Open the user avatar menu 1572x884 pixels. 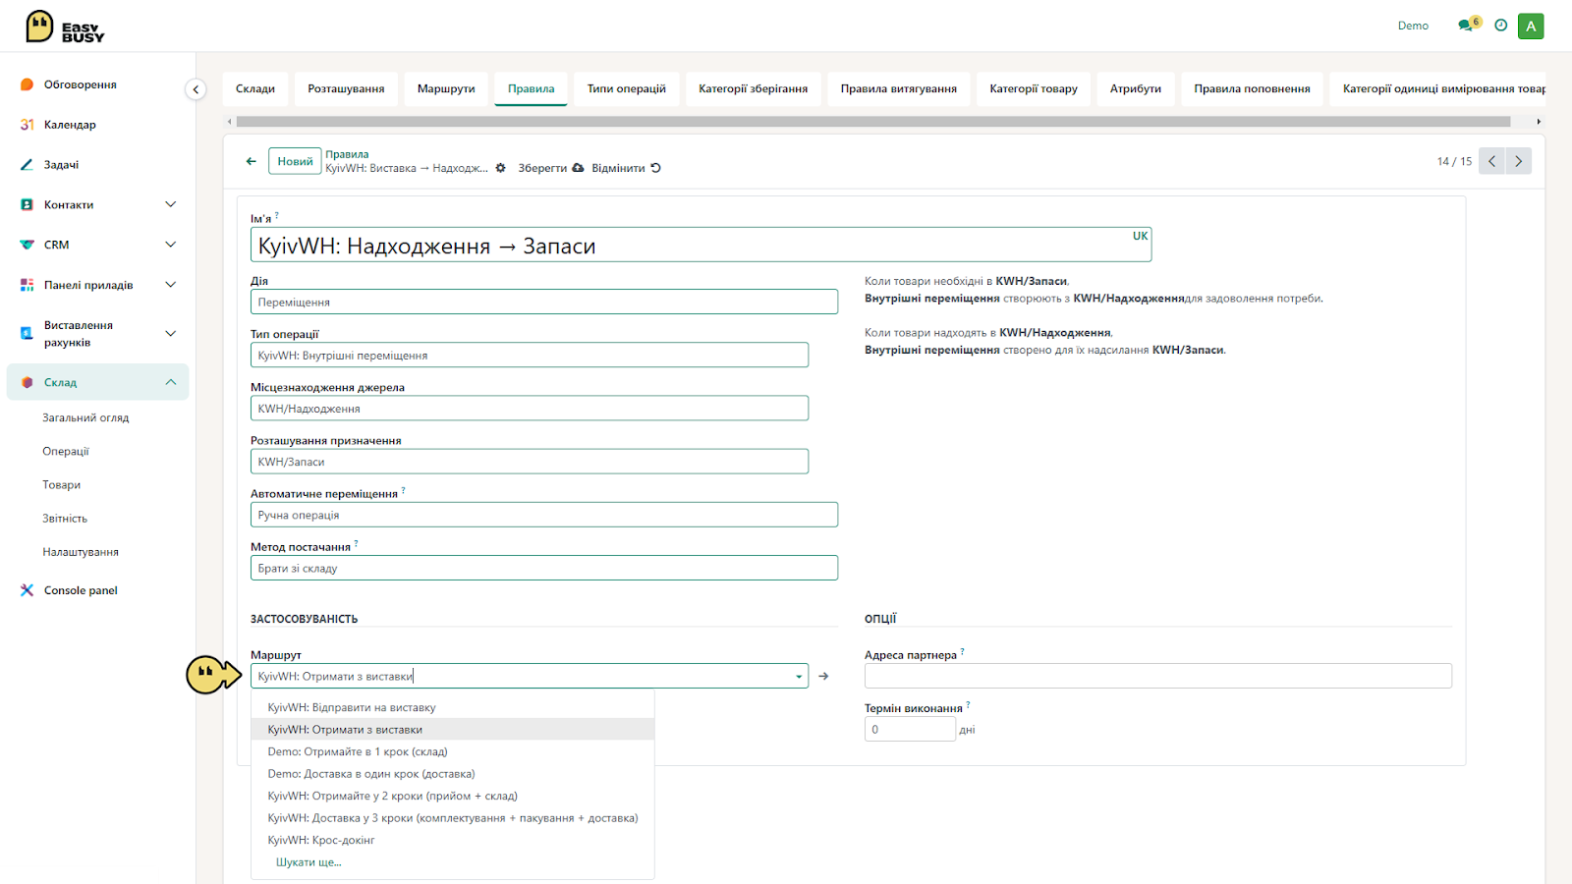coord(1530,26)
